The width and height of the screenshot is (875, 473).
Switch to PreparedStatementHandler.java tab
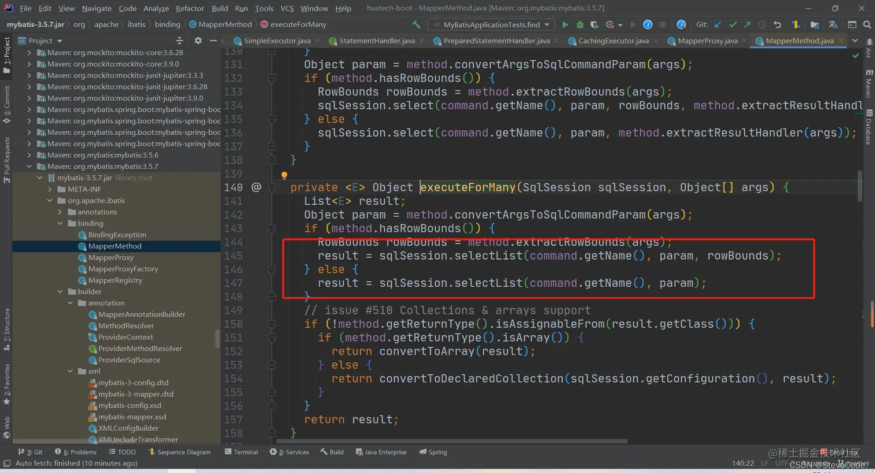496,40
